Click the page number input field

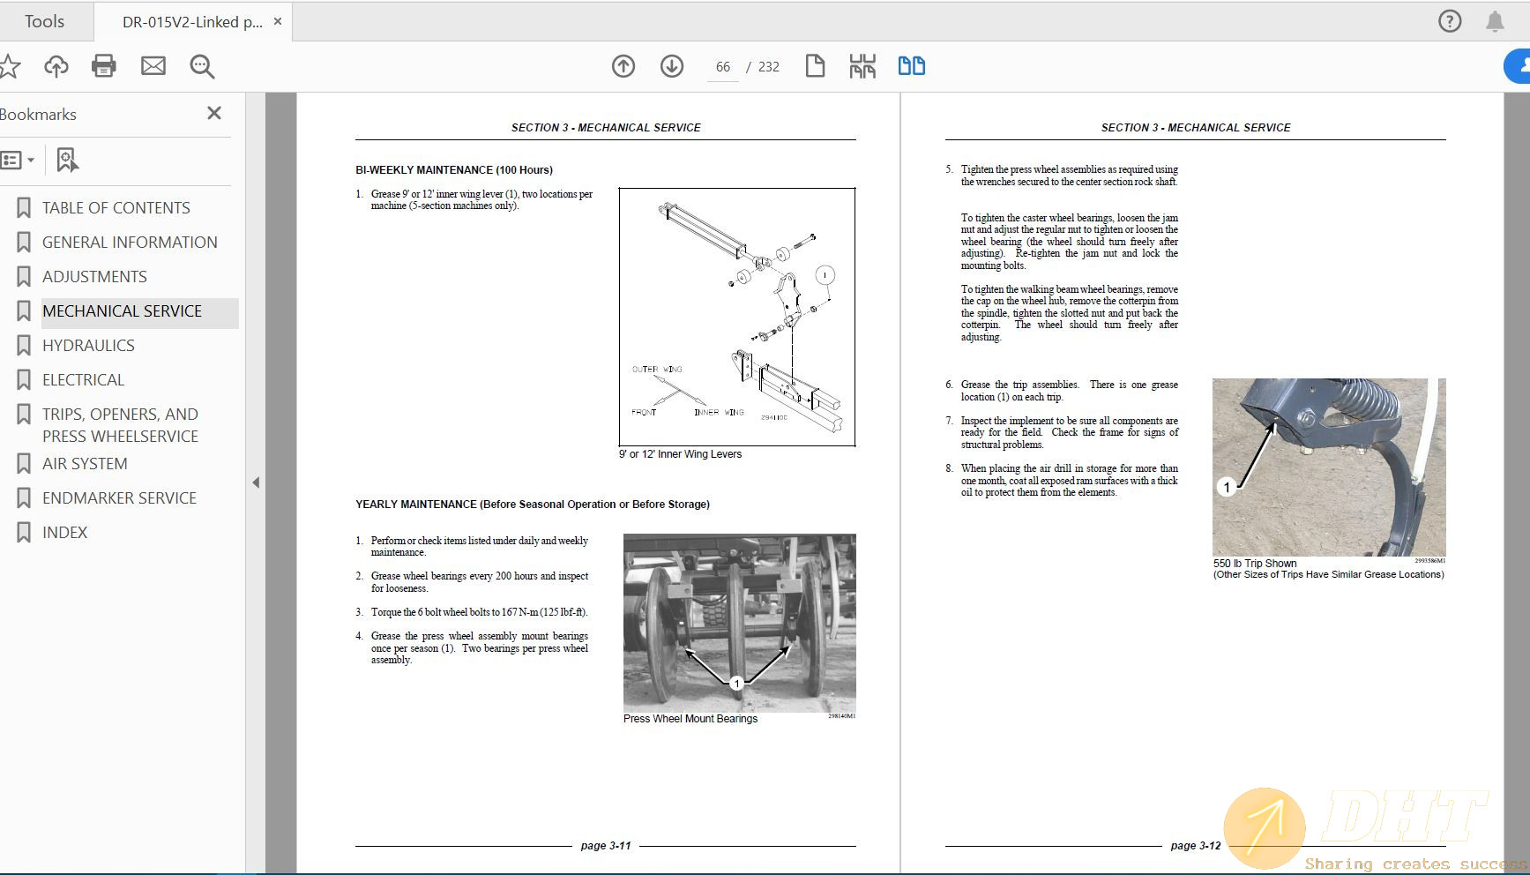[x=723, y=67]
